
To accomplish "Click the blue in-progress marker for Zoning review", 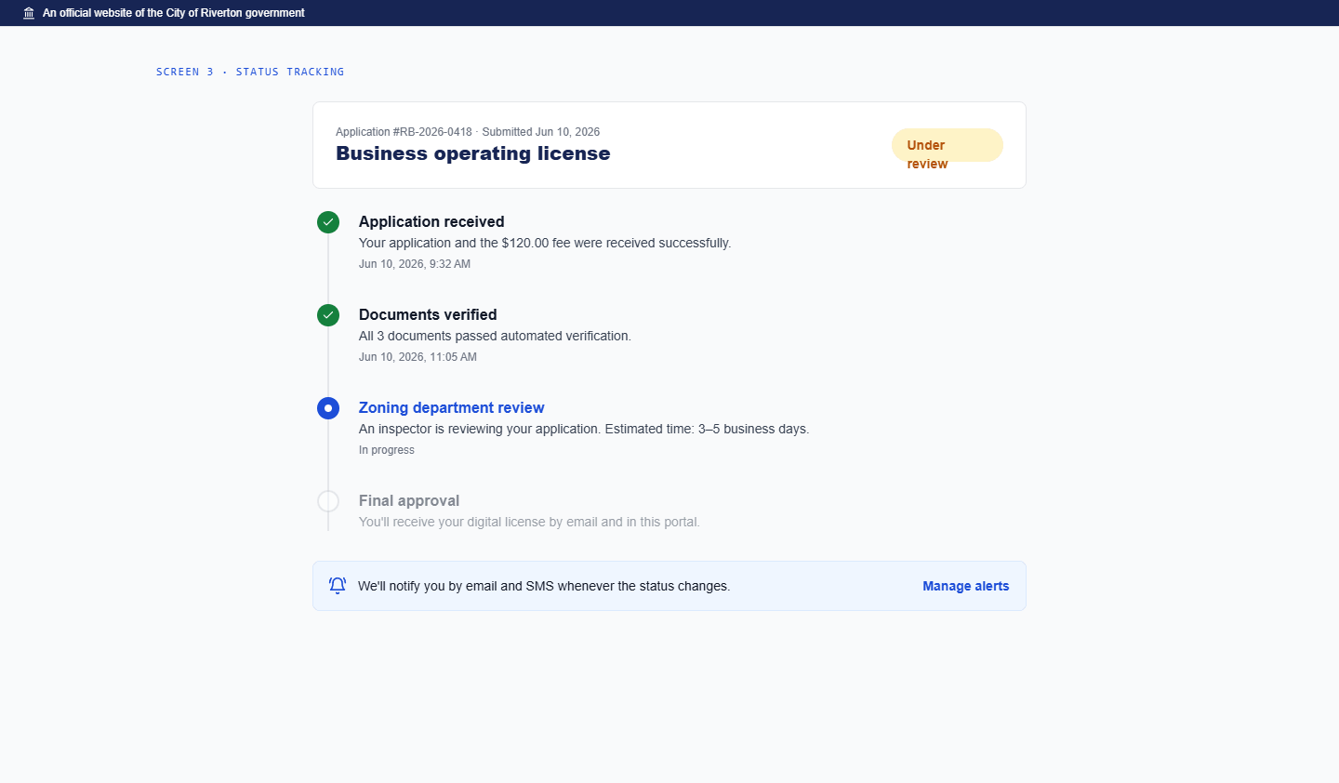I will (328, 408).
